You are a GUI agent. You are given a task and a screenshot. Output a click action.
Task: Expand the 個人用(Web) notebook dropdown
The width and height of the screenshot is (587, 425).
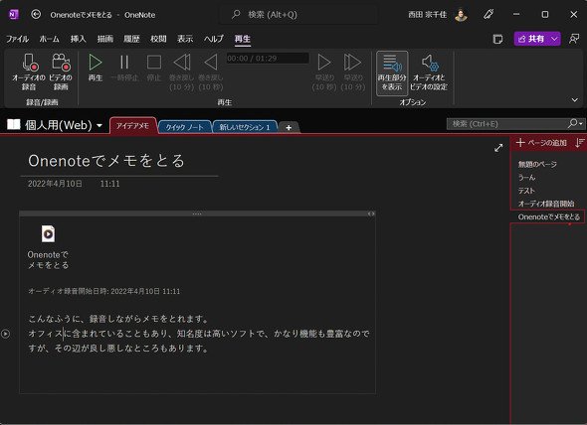[x=99, y=125]
